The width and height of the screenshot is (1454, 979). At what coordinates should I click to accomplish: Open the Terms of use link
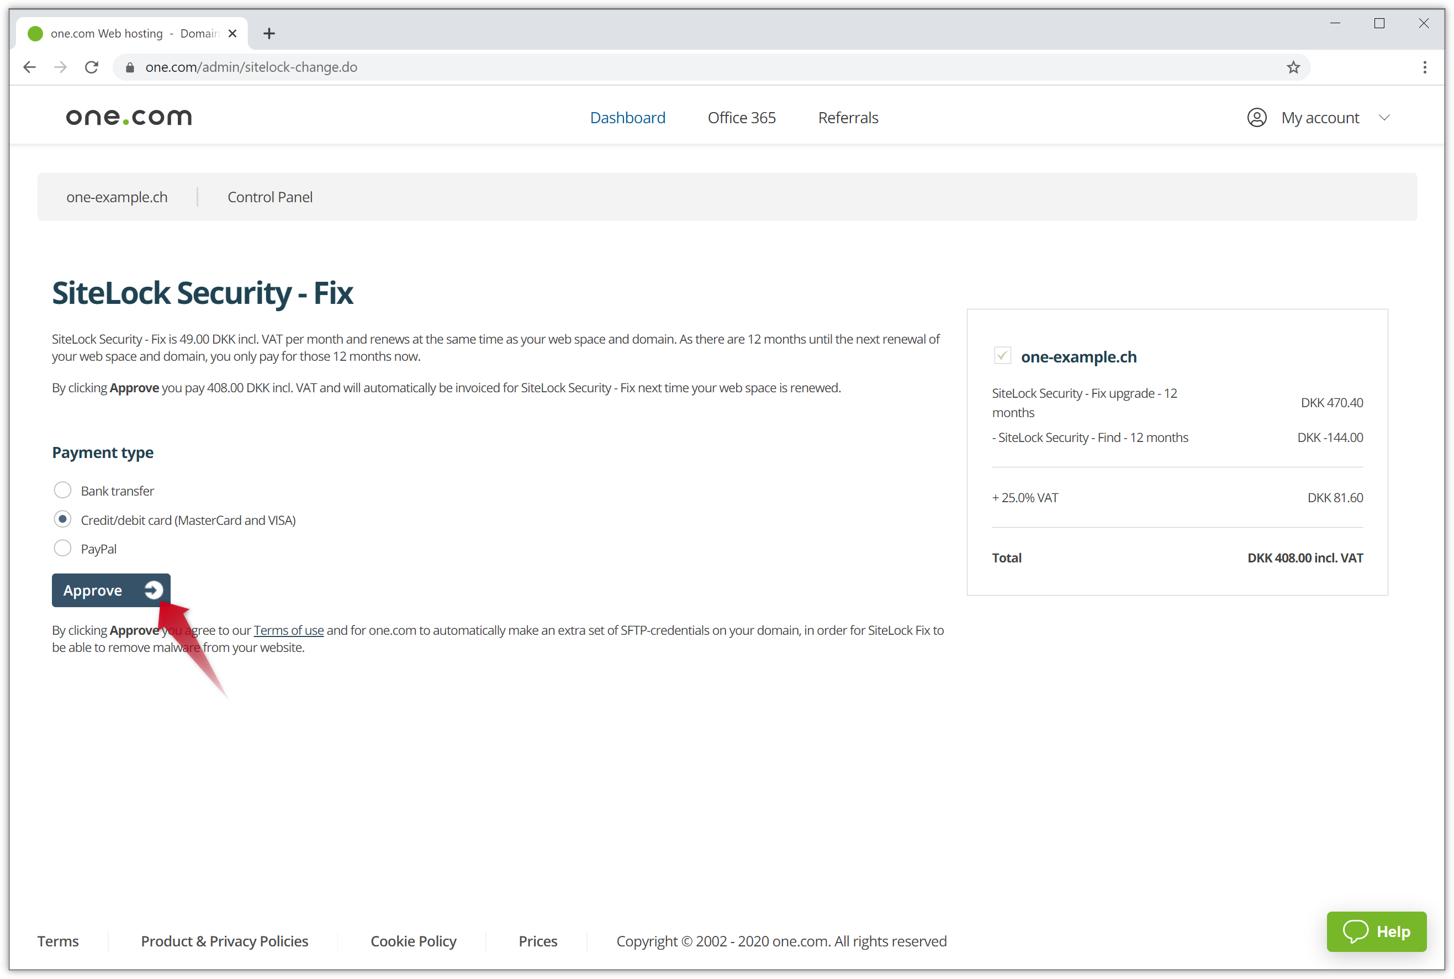coord(288,630)
